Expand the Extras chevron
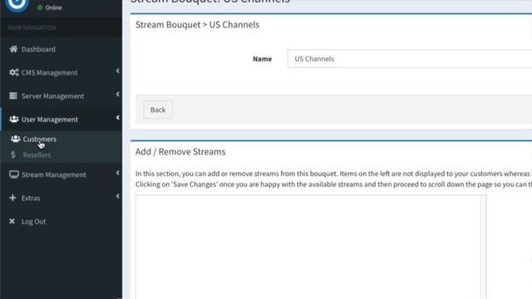This screenshot has height=299, width=532. pyautogui.click(x=117, y=196)
